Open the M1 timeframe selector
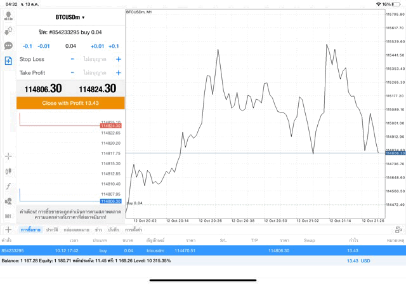This screenshot has width=406, height=284. pyautogui.click(x=8, y=216)
